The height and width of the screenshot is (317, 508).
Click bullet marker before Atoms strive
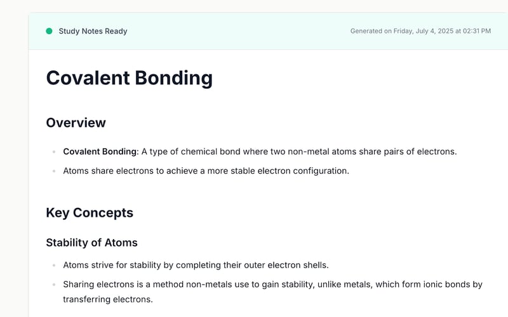[54, 265]
